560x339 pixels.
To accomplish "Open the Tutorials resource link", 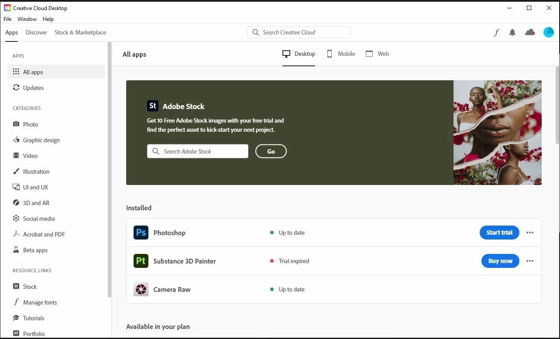I will coord(56,318).
